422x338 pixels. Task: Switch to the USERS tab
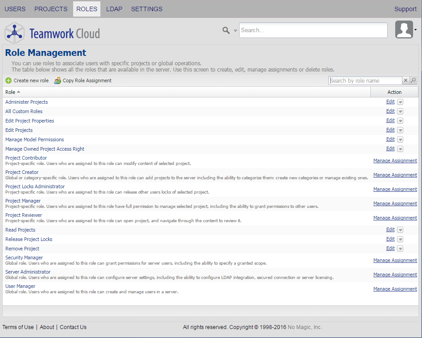[x=15, y=9]
